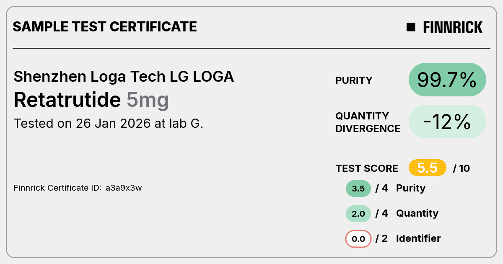The image size is (503, 264).
Task: Click the Purity sub-score label text
Action: point(411,189)
